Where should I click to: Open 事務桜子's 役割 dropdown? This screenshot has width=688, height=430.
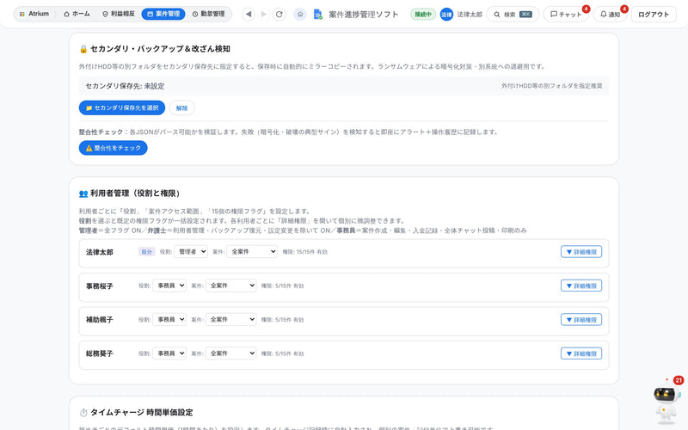169,286
